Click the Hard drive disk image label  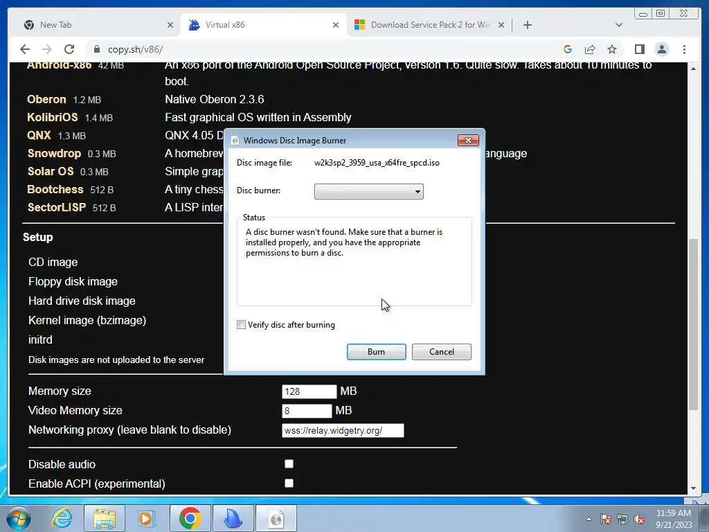coord(82,301)
